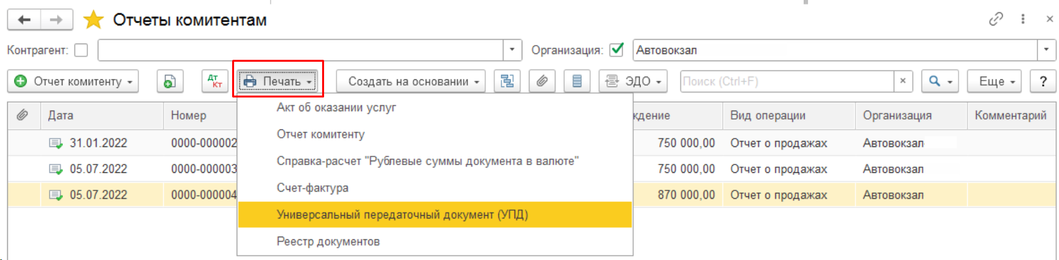Clear search field with X icon
This screenshot has width=1059, height=260.
[902, 81]
